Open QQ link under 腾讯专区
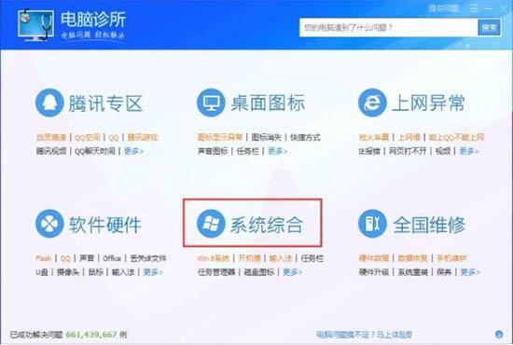Screen dimensions: 513x345 (114, 137)
